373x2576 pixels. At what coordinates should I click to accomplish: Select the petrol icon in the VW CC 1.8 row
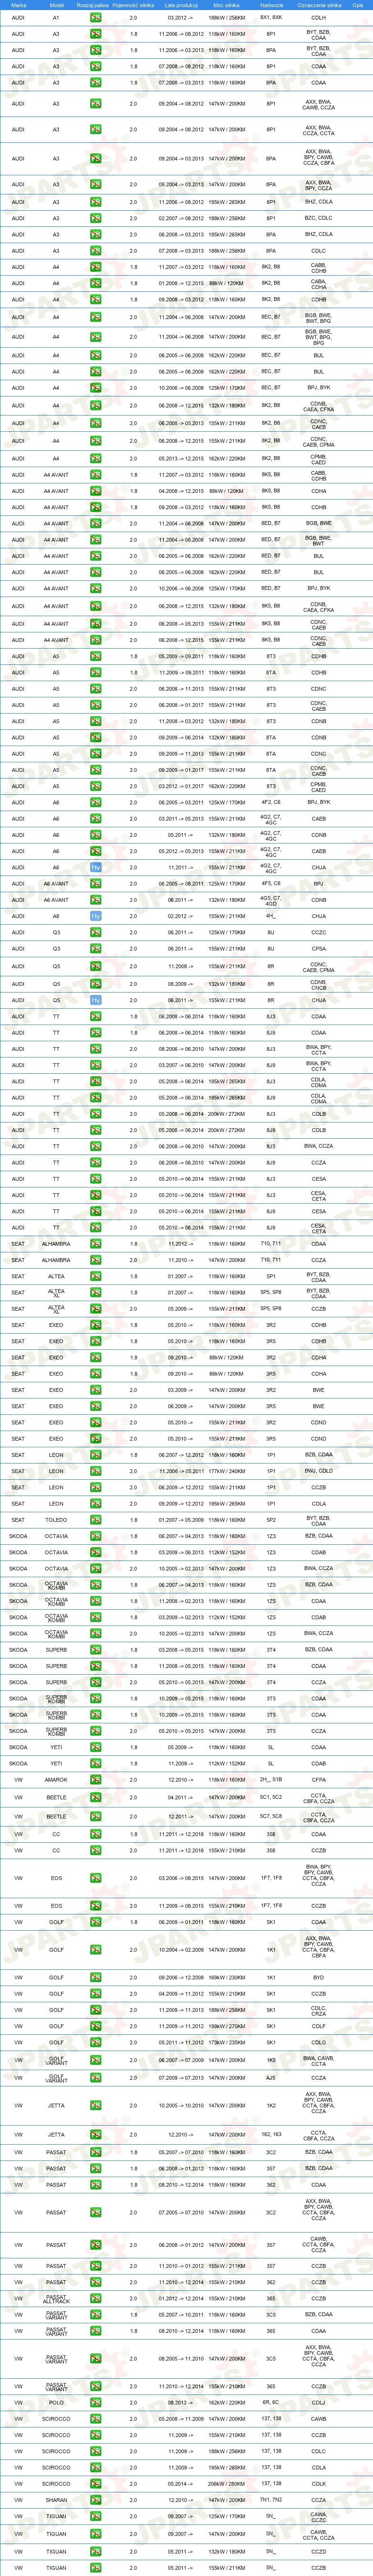96,1835
